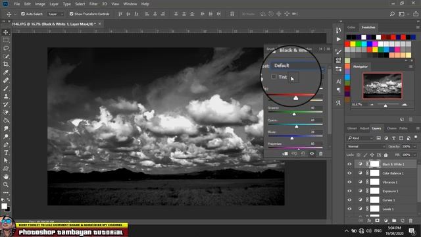Click the foreground color swatch
Viewport: 421px width, 237px height.
4,206
